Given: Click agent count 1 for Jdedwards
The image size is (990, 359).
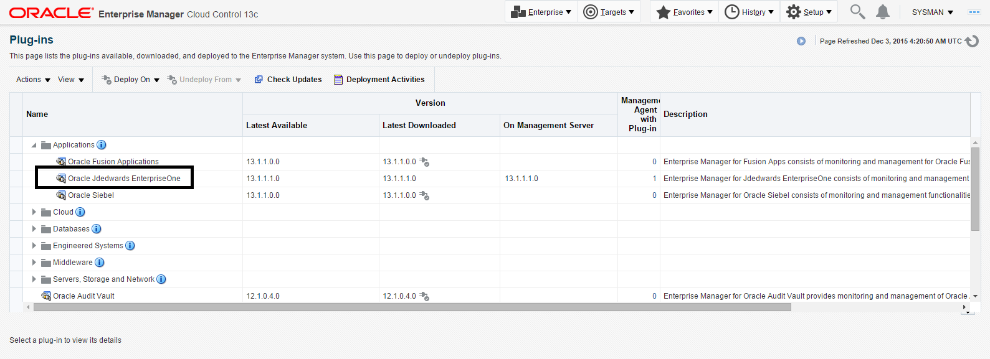Looking at the screenshot, I should click(x=654, y=179).
